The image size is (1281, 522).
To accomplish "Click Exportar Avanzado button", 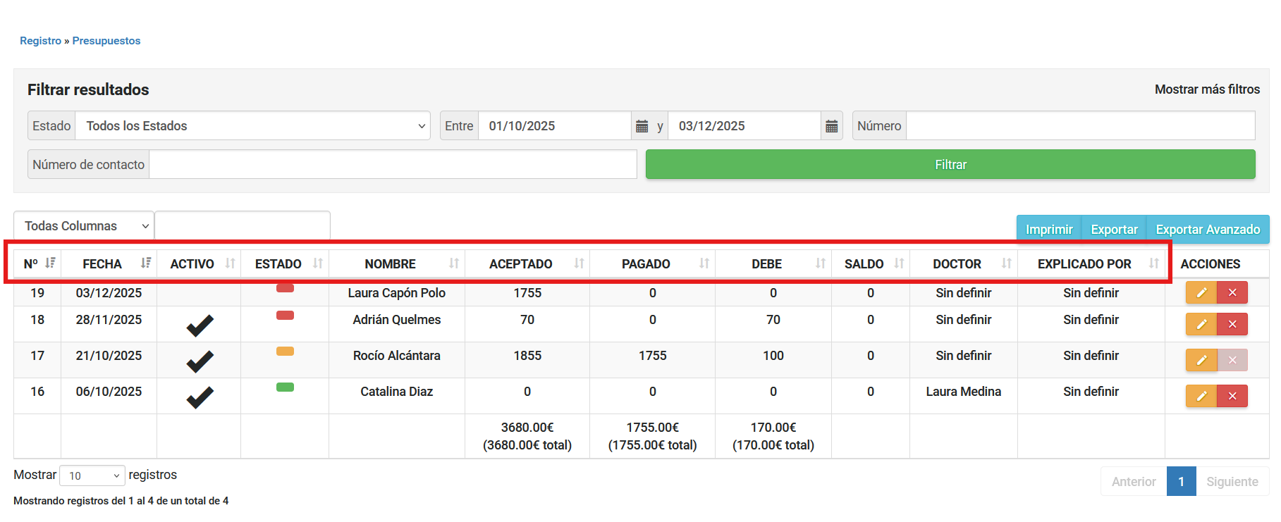I will [1207, 230].
